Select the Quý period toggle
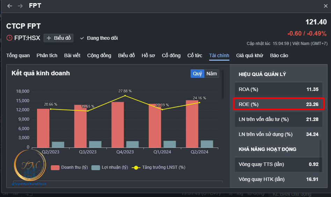331x197 pixels. 197,74
